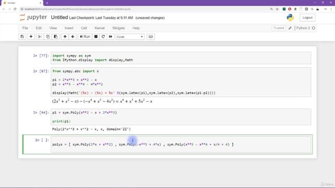Insert a cell below with the plus icon
Viewport: 335px width, 188px height.
(x=31, y=37)
